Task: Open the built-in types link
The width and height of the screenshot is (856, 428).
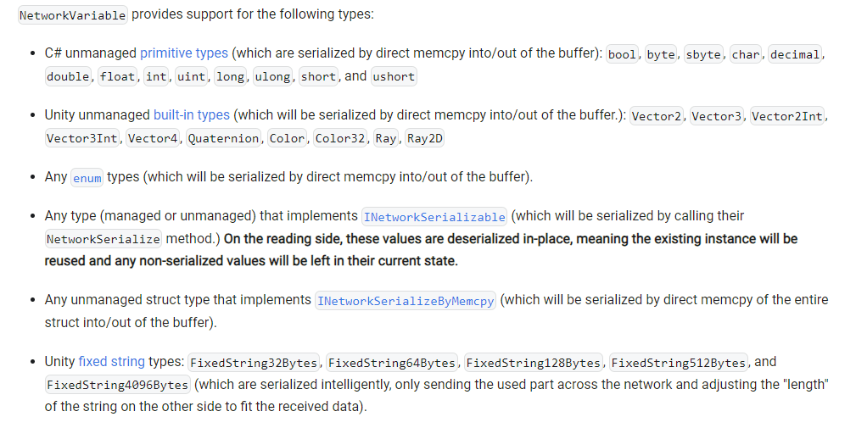Action: [x=192, y=115]
